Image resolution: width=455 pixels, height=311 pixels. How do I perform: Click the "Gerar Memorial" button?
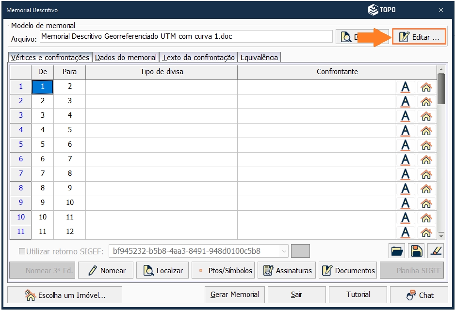[234, 295]
